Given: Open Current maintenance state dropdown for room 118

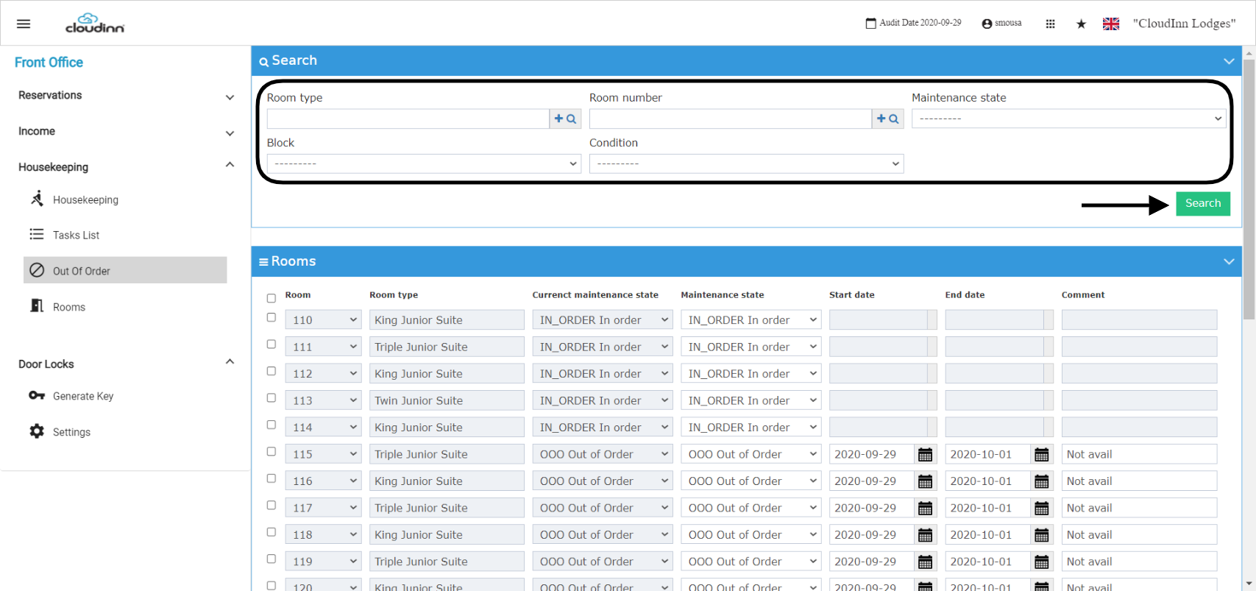Looking at the screenshot, I should (x=603, y=535).
